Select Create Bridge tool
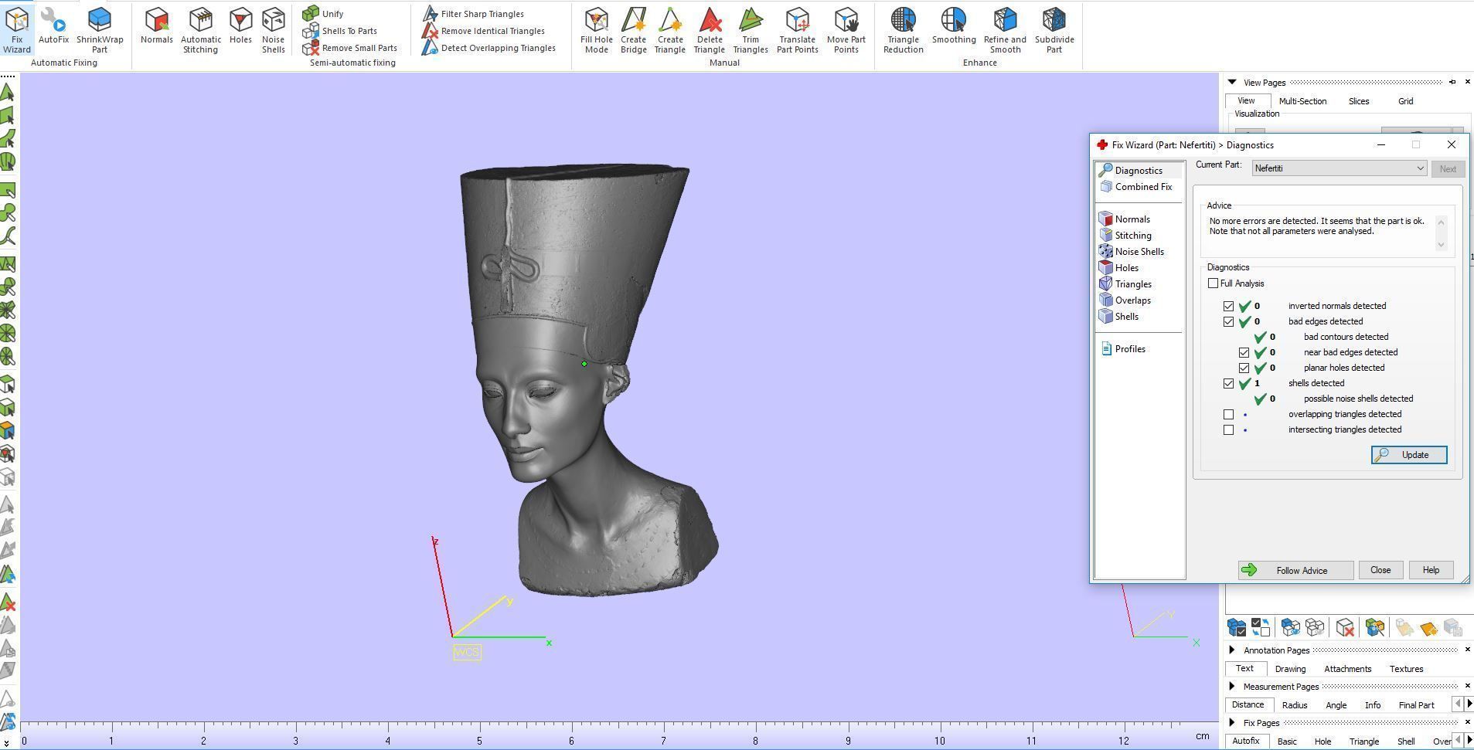This screenshot has width=1474, height=750. pyautogui.click(x=633, y=30)
